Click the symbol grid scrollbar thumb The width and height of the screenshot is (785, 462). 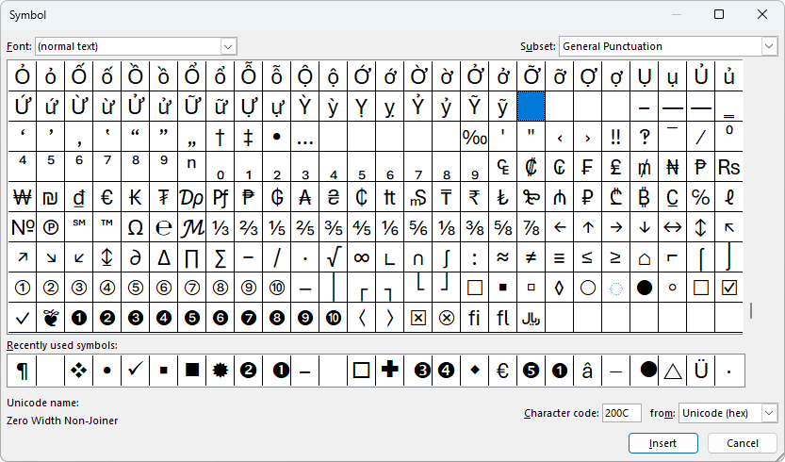tap(751, 310)
